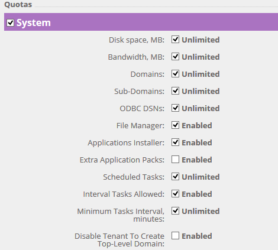Toggle Bandwidth Unlimited checkbox

(x=175, y=57)
